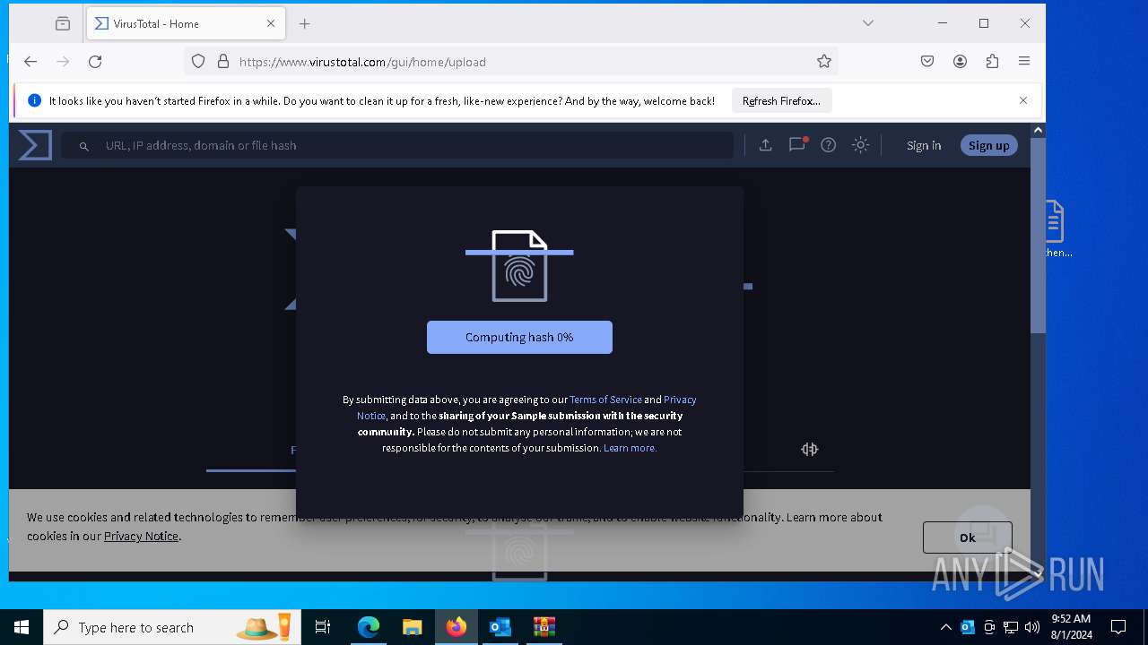Open the Learn more link in the dialog
The width and height of the screenshot is (1148, 645).
coord(630,448)
